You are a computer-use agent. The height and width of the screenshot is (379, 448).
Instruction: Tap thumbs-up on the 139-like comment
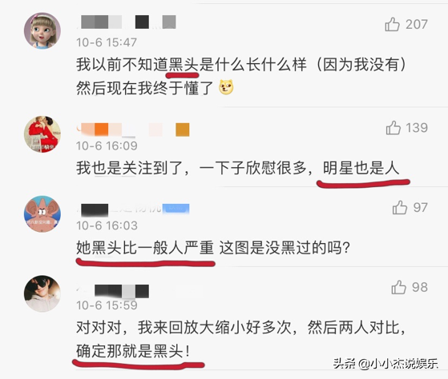tap(394, 128)
